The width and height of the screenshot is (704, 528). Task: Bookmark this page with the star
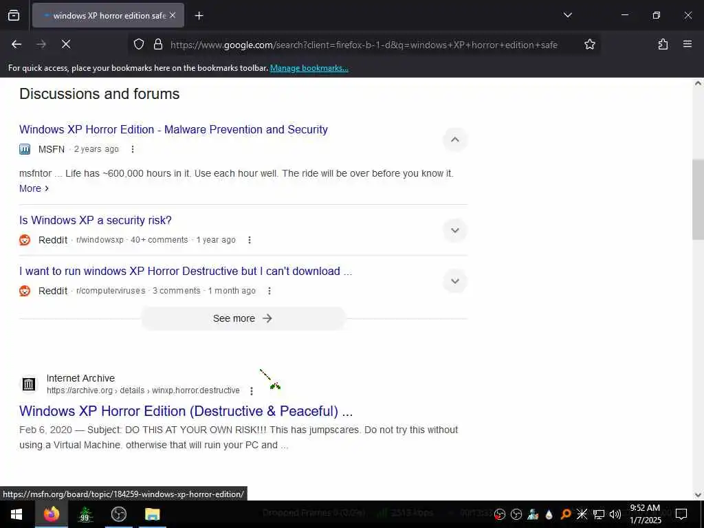(589, 44)
